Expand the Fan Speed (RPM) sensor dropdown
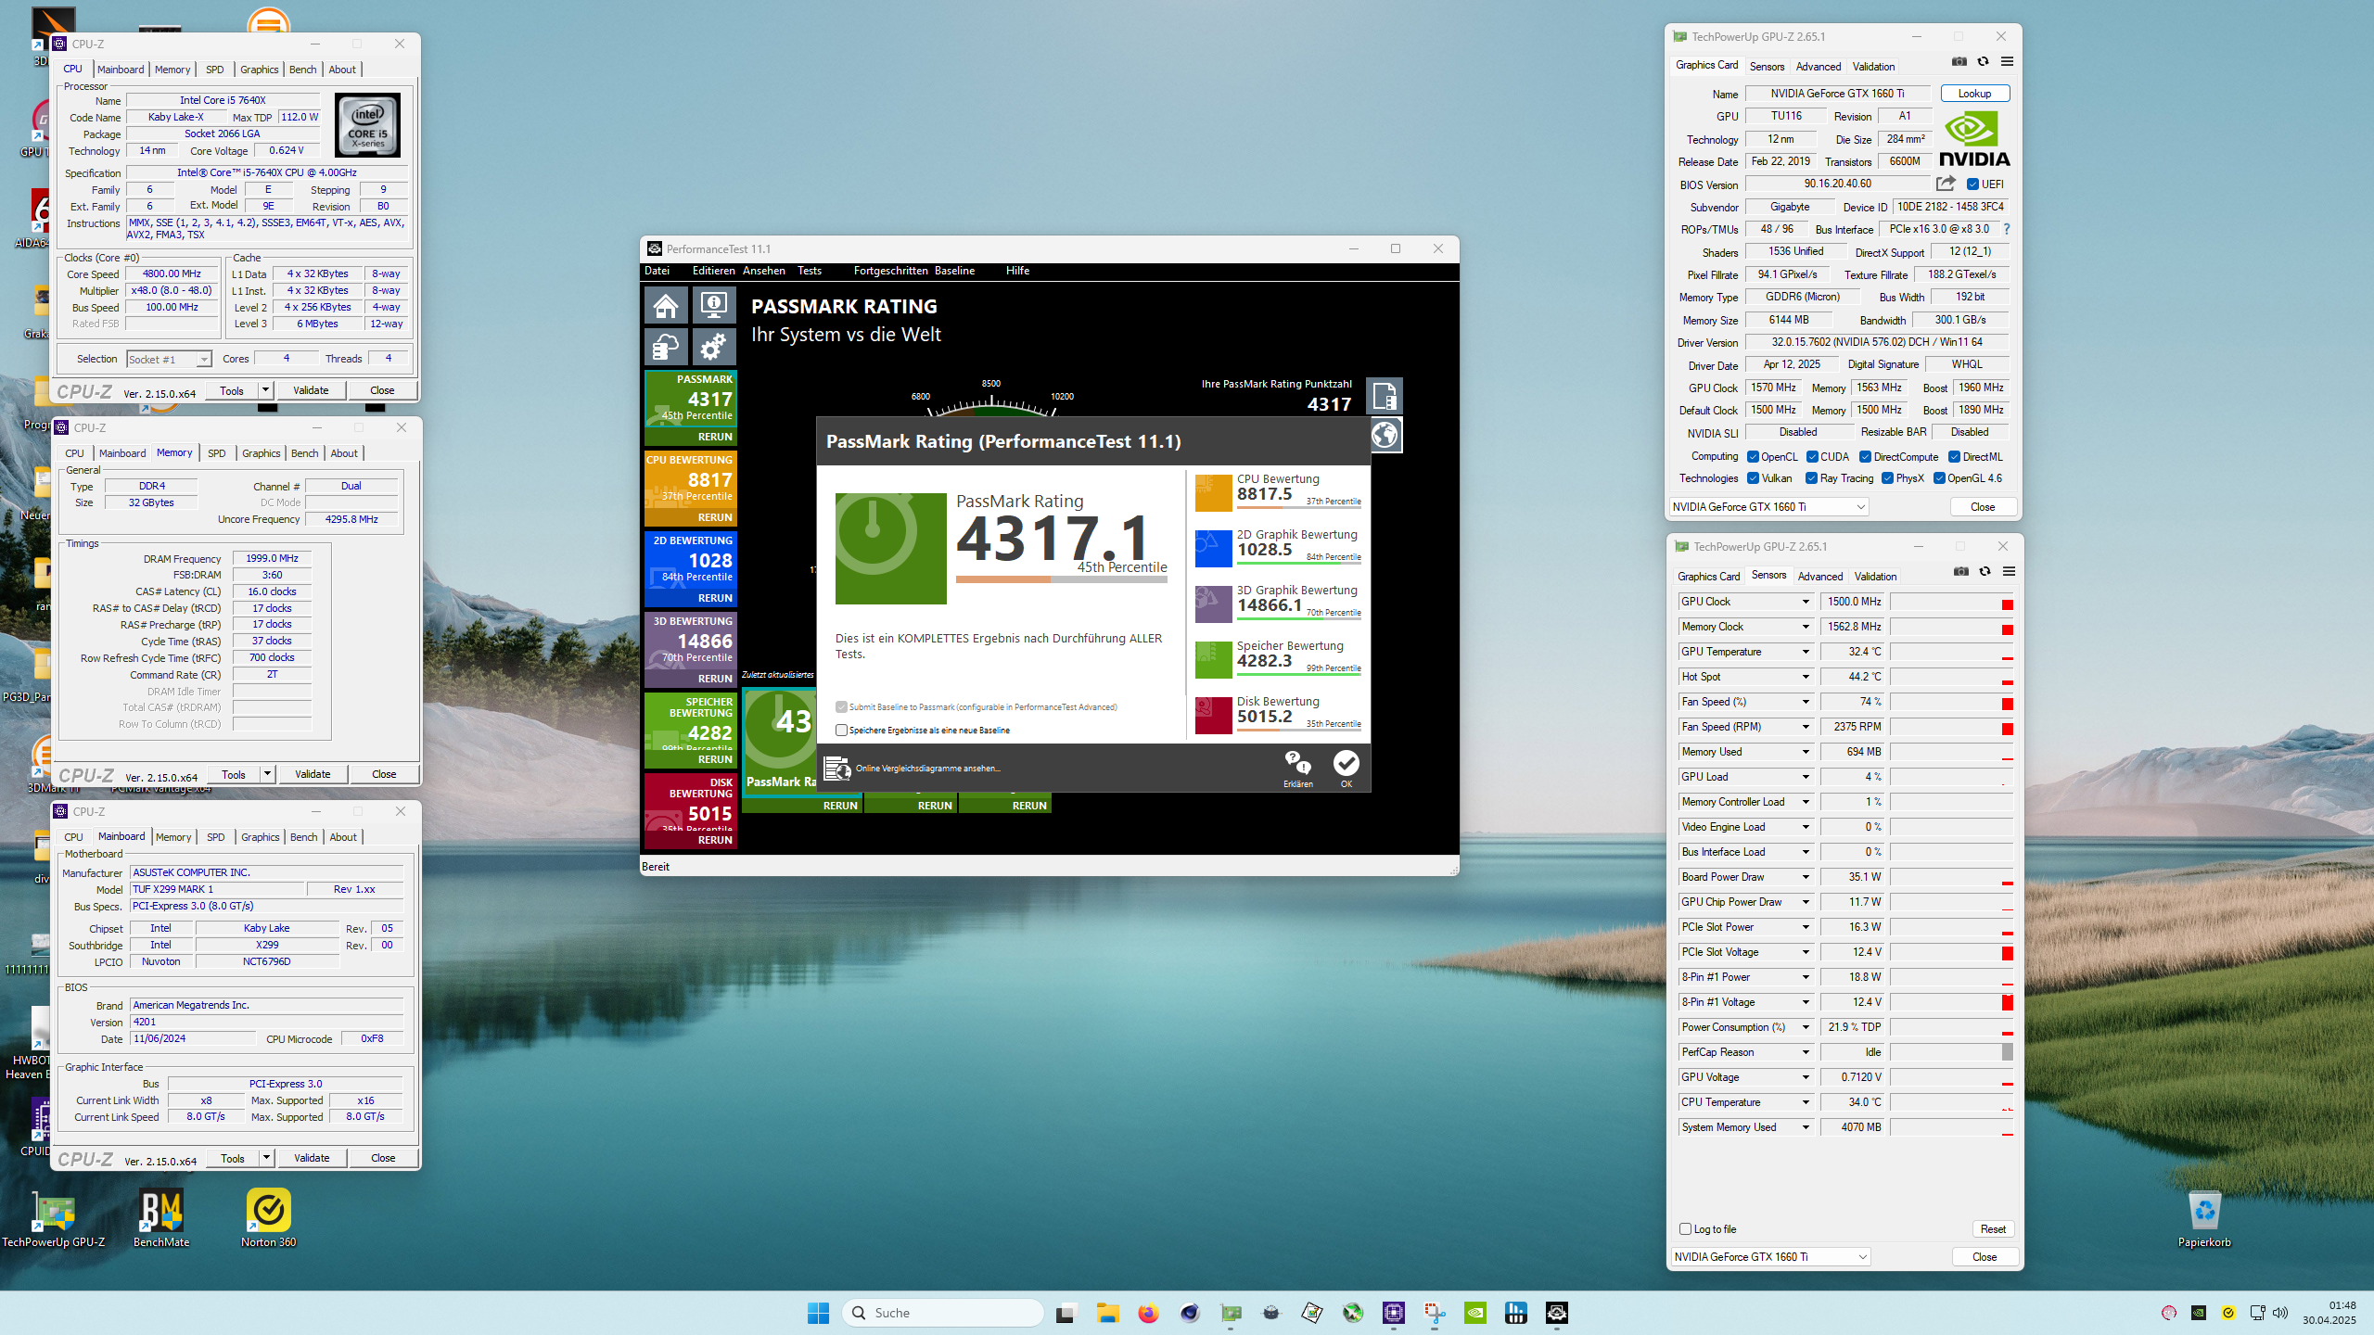The width and height of the screenshot is (2374, 1335). 1806,727
